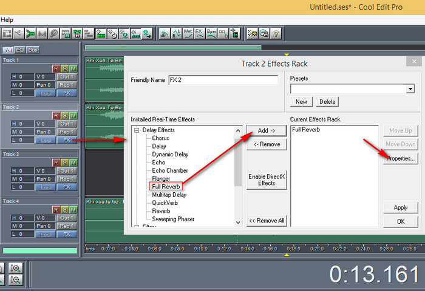
Task: Click the snap to ruler toolbar icon
Action: tap(135, 34)
